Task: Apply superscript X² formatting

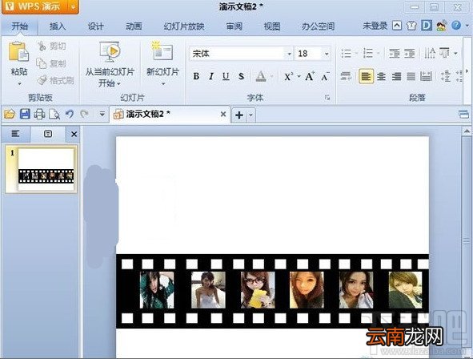Action: pyautogui.click(x=288, y=77)
